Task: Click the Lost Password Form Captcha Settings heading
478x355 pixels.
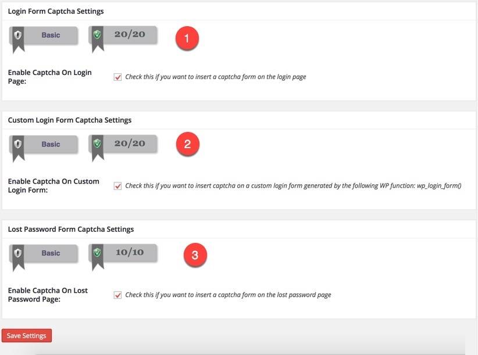Action: point(73,229)
